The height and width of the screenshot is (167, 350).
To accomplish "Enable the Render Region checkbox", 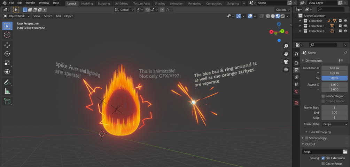I will click(x=323, y=96).
